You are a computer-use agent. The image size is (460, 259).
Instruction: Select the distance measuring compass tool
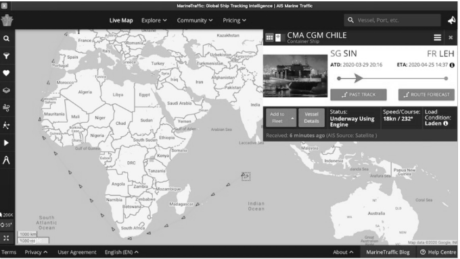(x=6, y=160)
